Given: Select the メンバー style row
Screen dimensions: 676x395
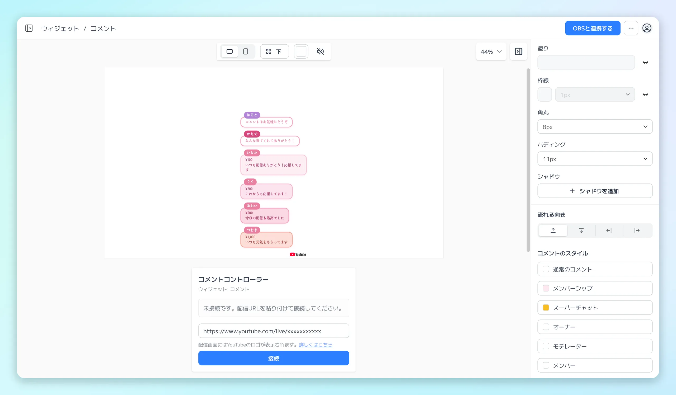Looking at the screenshot, I should 595,365.
